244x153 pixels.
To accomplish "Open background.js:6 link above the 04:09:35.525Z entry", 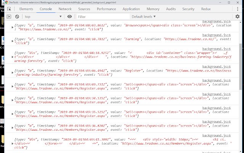I will pos(217,108).
